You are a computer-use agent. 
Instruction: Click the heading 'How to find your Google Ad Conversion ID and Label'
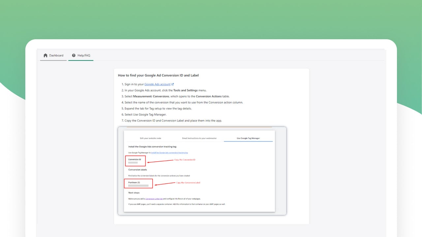158,75
